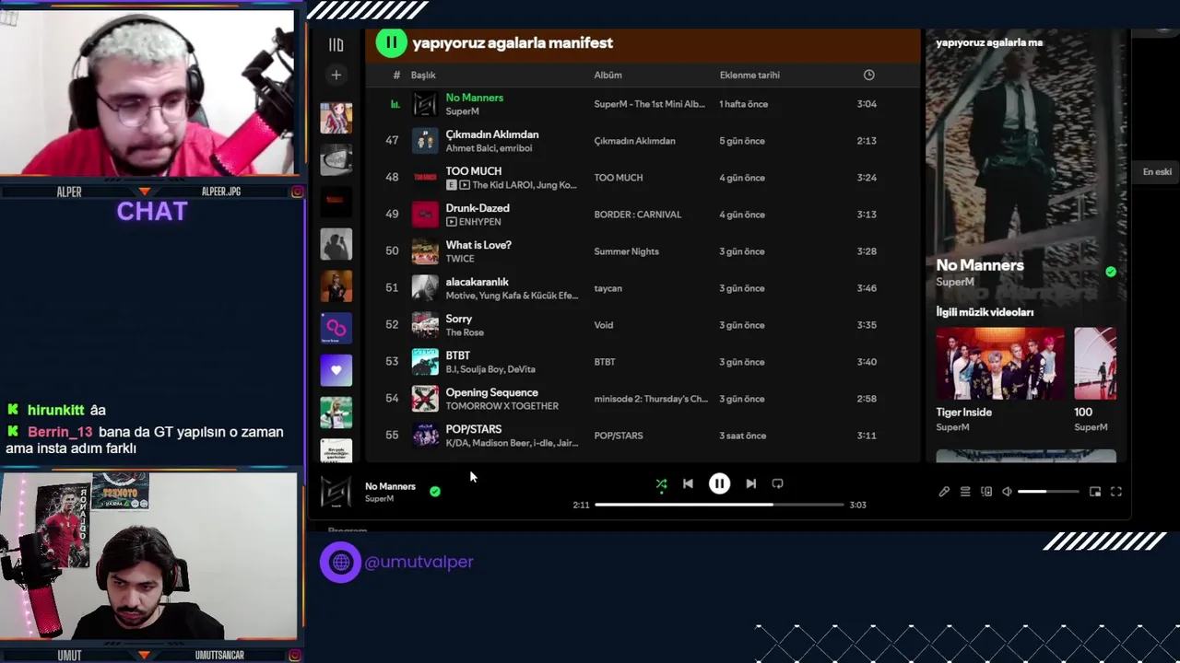Select the Drunk-Dazed track title
The height and width of the screenshot is (663, 1180).
pyautogui.click(x=478, y=208)
